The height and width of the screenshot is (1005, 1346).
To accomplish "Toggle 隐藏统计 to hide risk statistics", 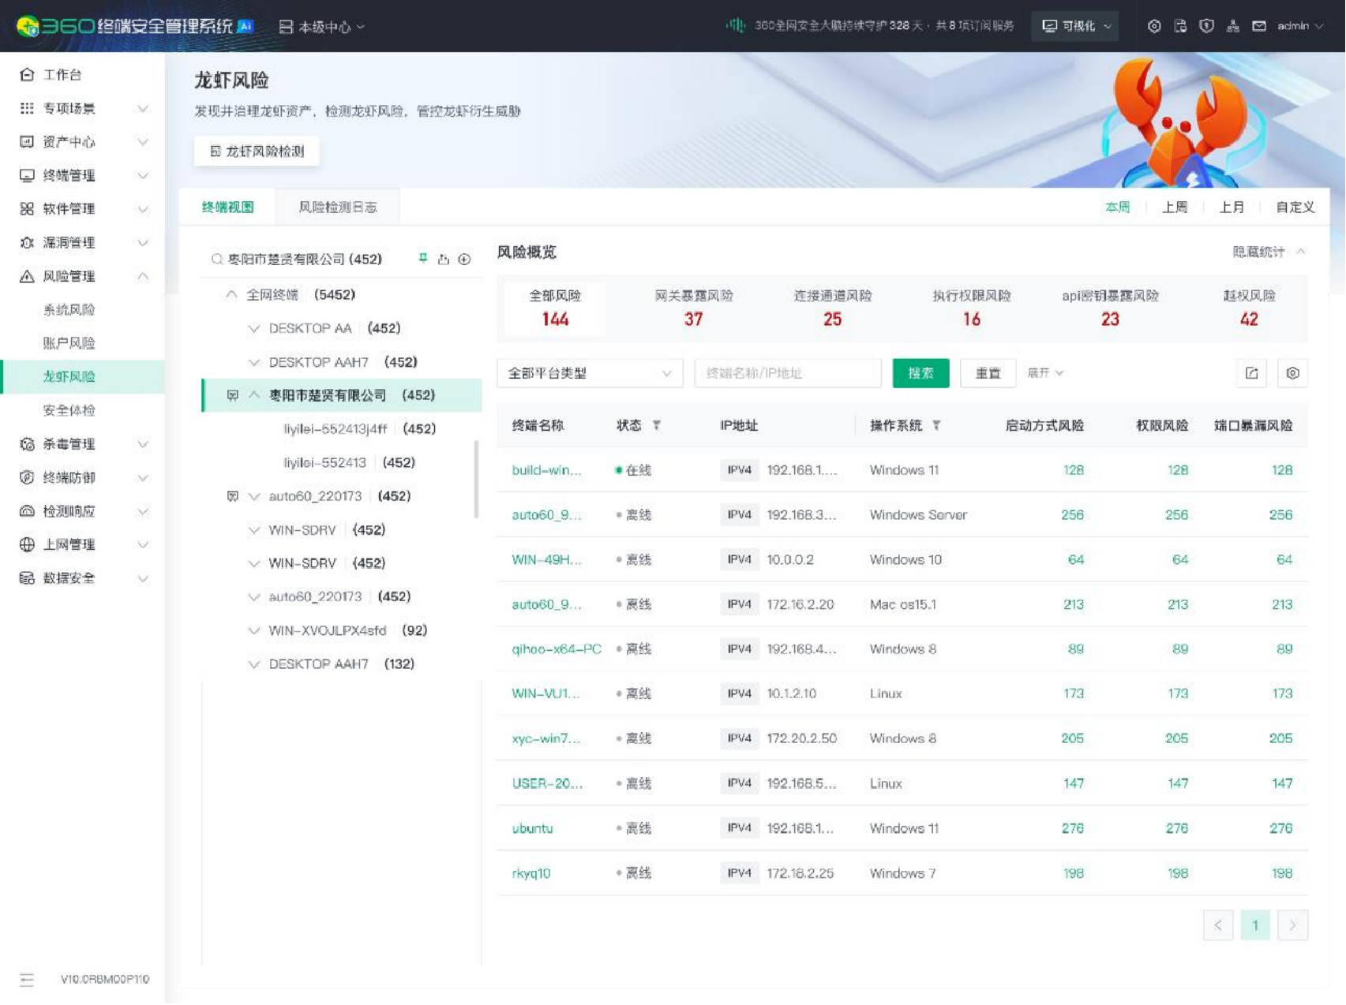I will pyautogui.click(x=1268, y=252).
